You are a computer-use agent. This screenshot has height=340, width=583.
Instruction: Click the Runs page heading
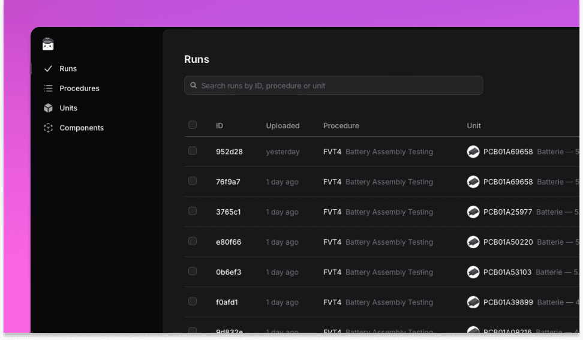[197, 59]
